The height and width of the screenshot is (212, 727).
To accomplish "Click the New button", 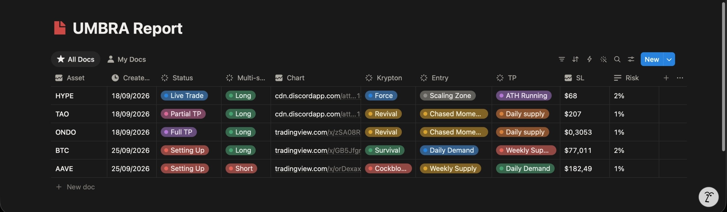I will [652, 59].
